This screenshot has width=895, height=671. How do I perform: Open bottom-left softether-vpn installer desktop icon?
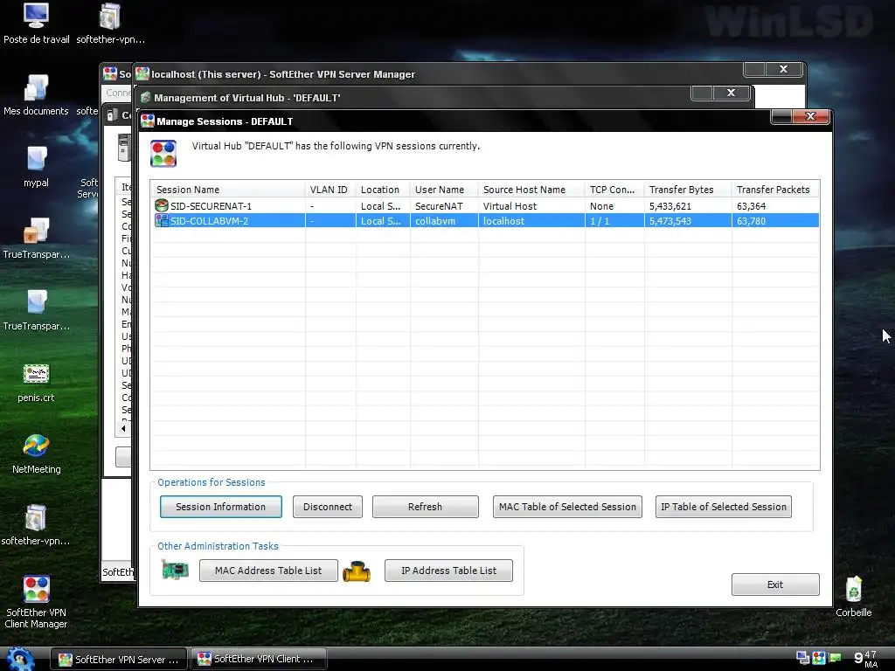(36, 525)
